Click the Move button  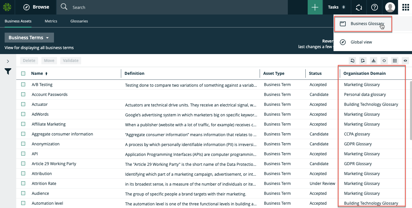point(49,61)
